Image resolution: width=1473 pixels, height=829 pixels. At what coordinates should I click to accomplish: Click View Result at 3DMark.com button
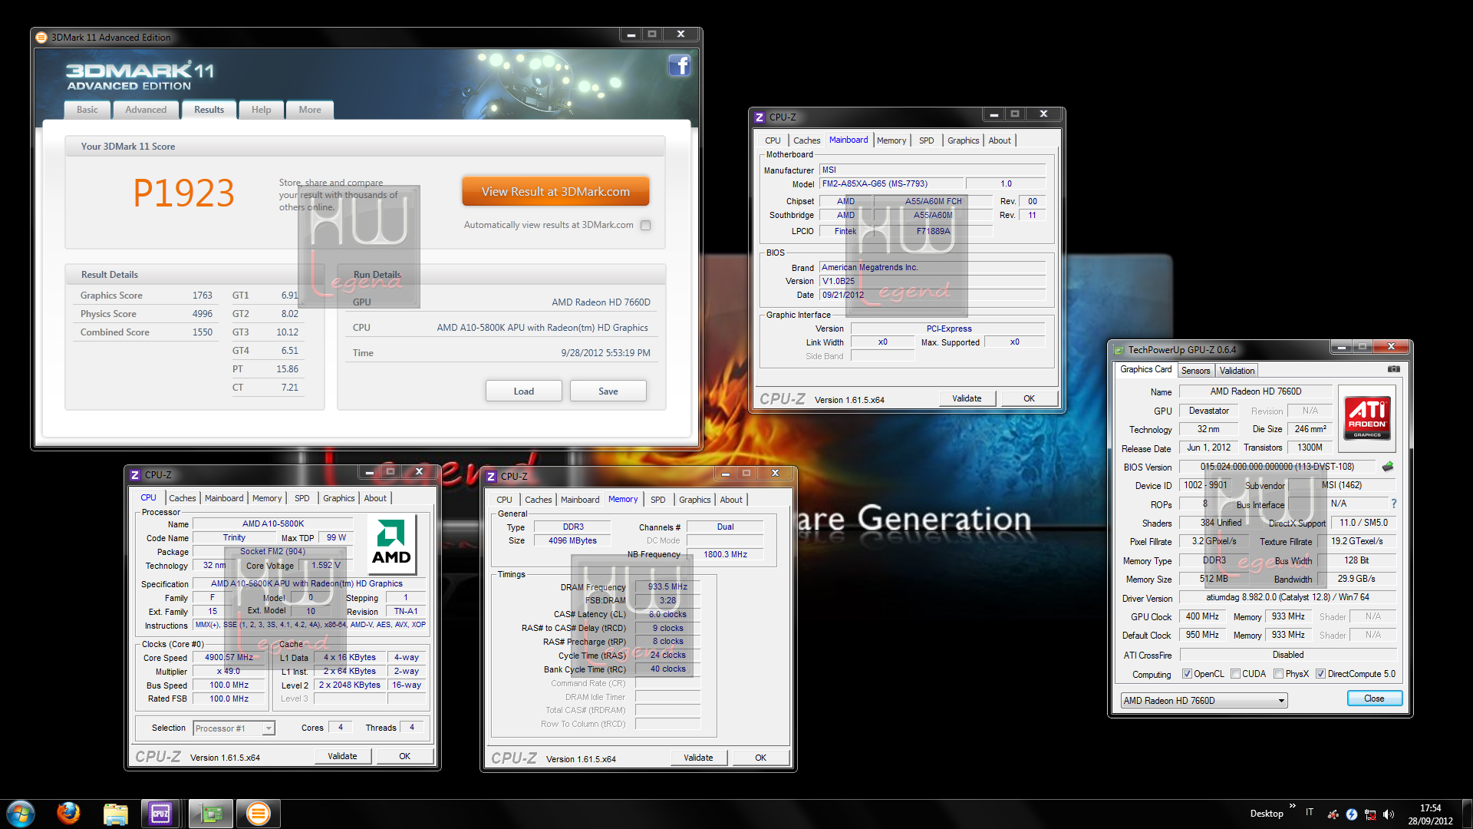point(555,192)
